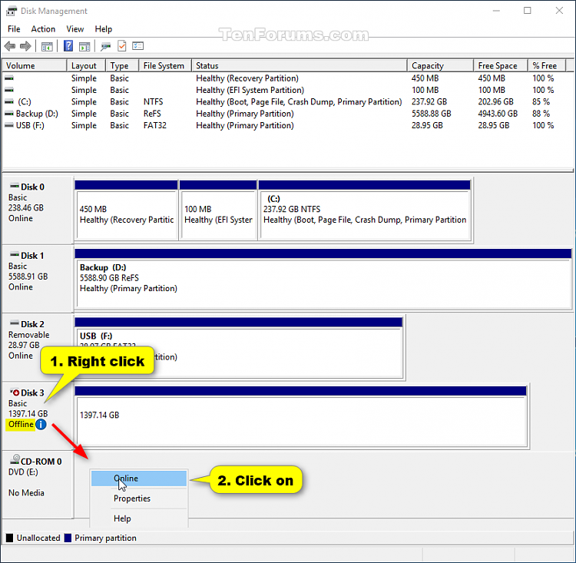Viewport: 576px width, 563px height.
Task: Sort by the Volume column header
Action: point(34,65)
